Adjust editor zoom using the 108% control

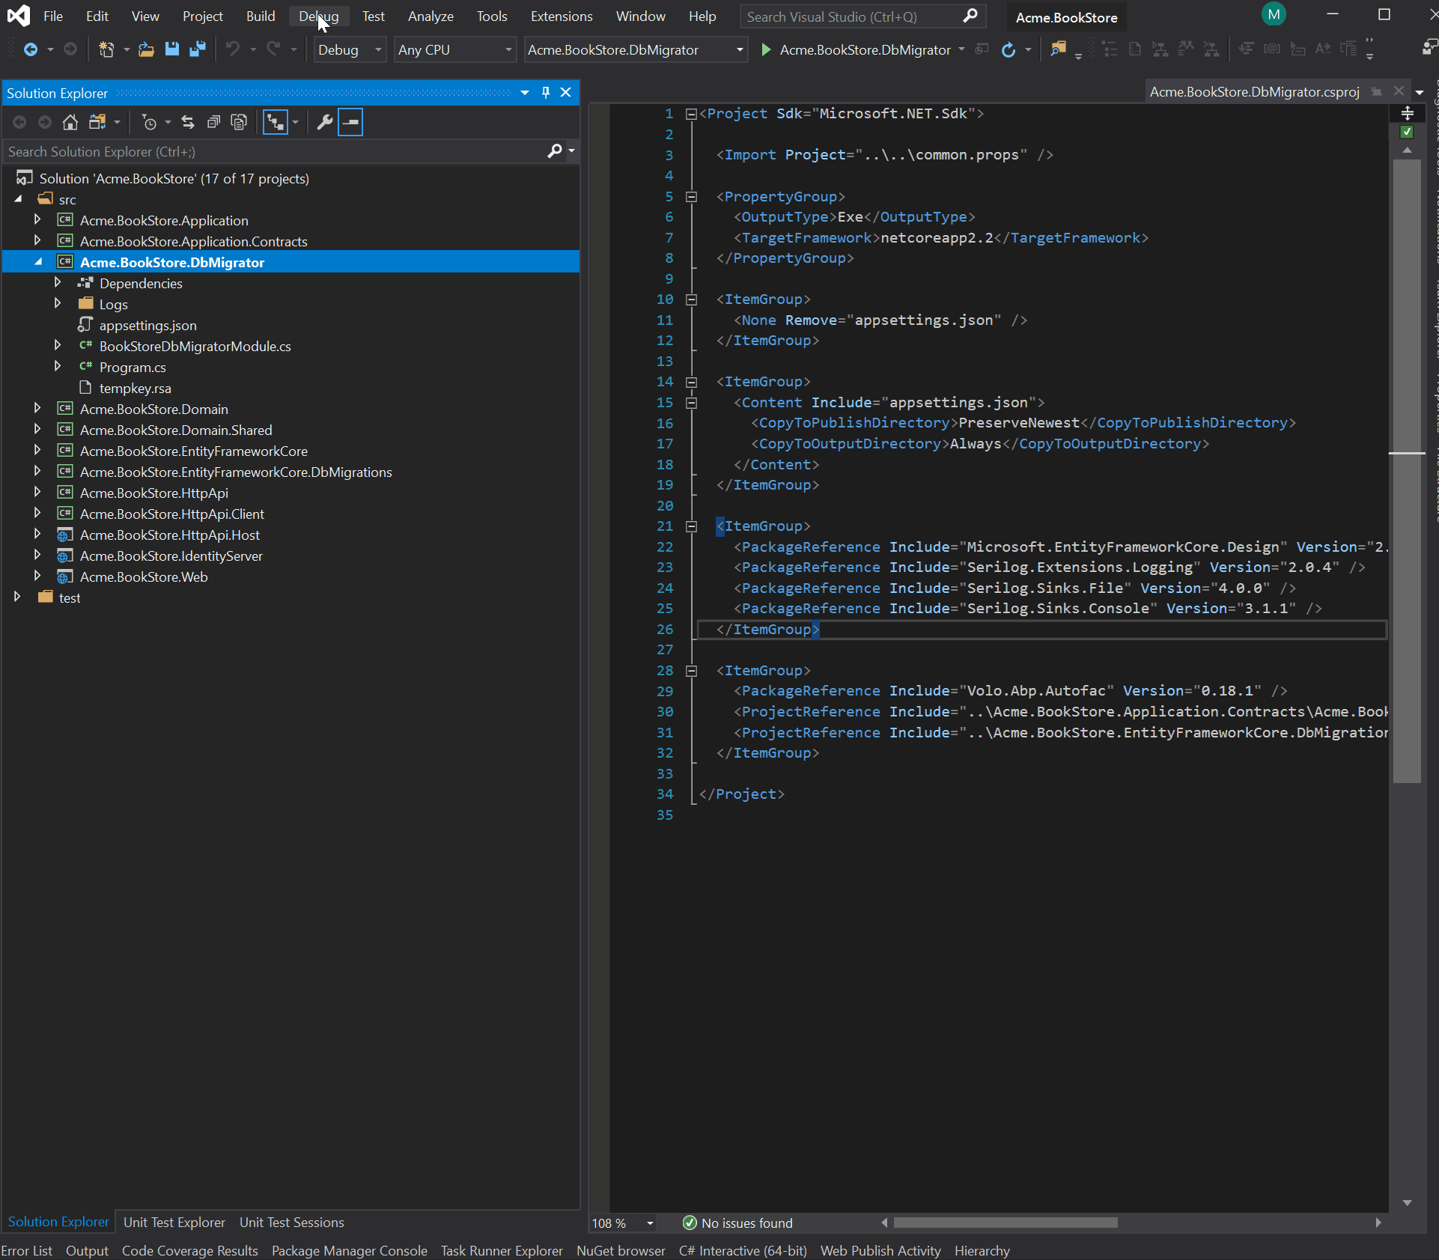[x=620, y=1223]
